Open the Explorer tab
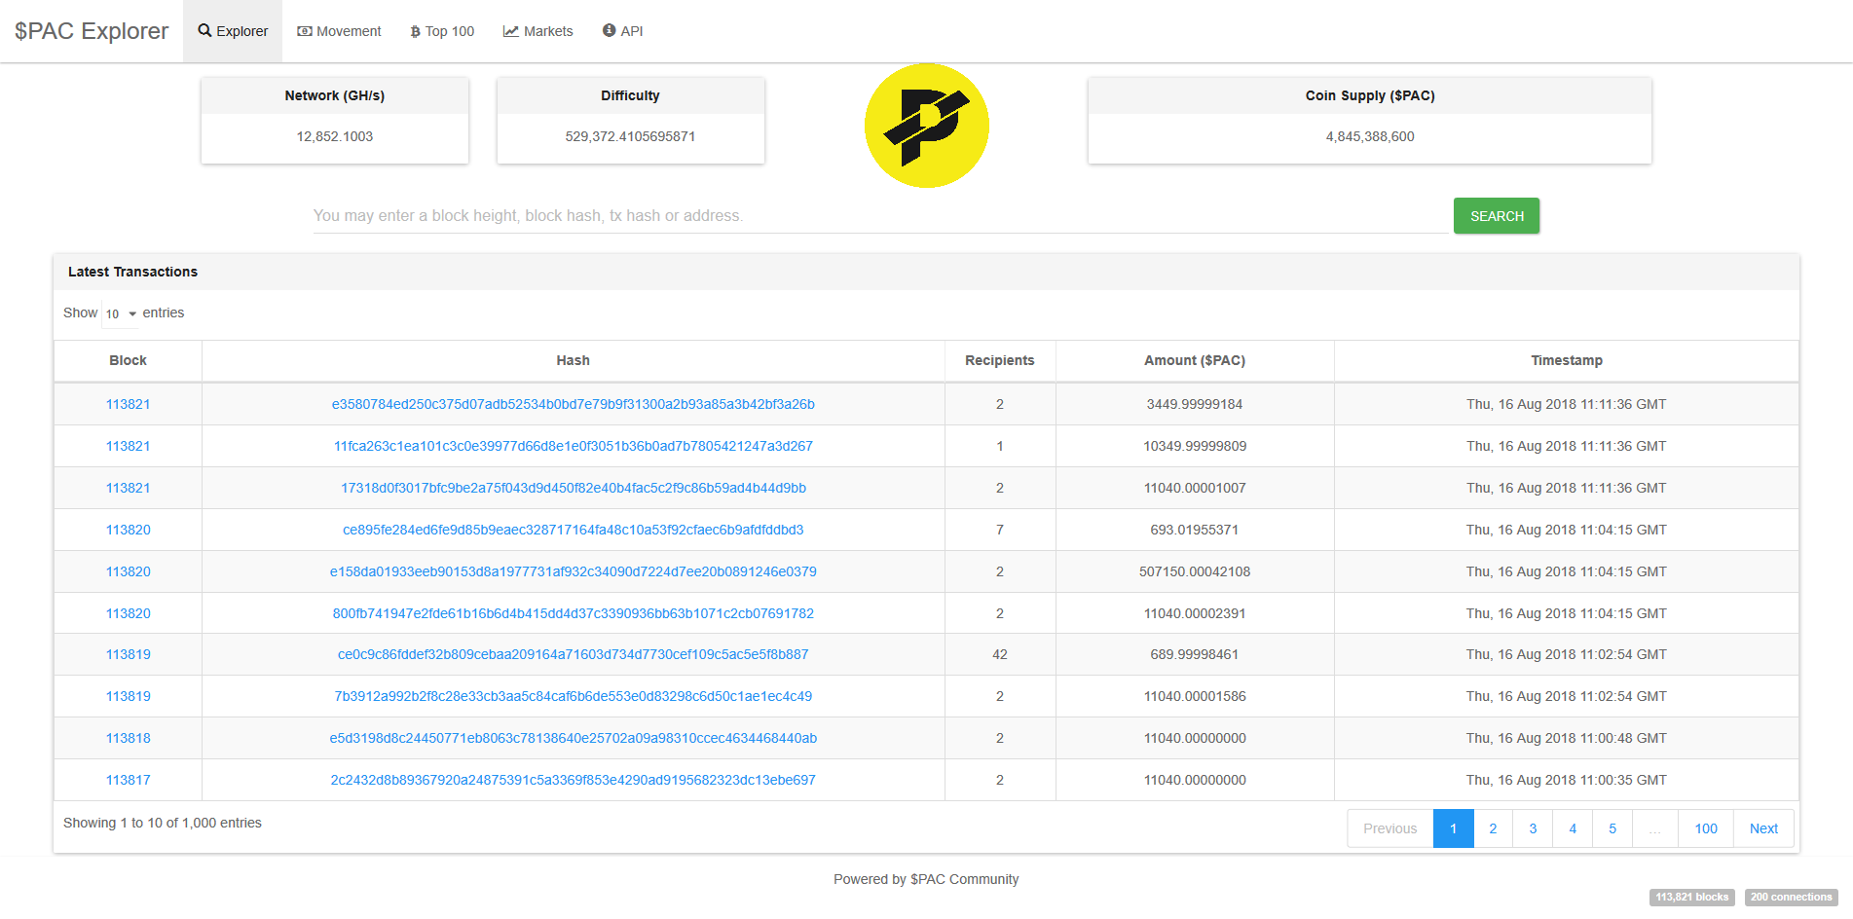This screenshot has width=1853, height=919. [233, 31]
